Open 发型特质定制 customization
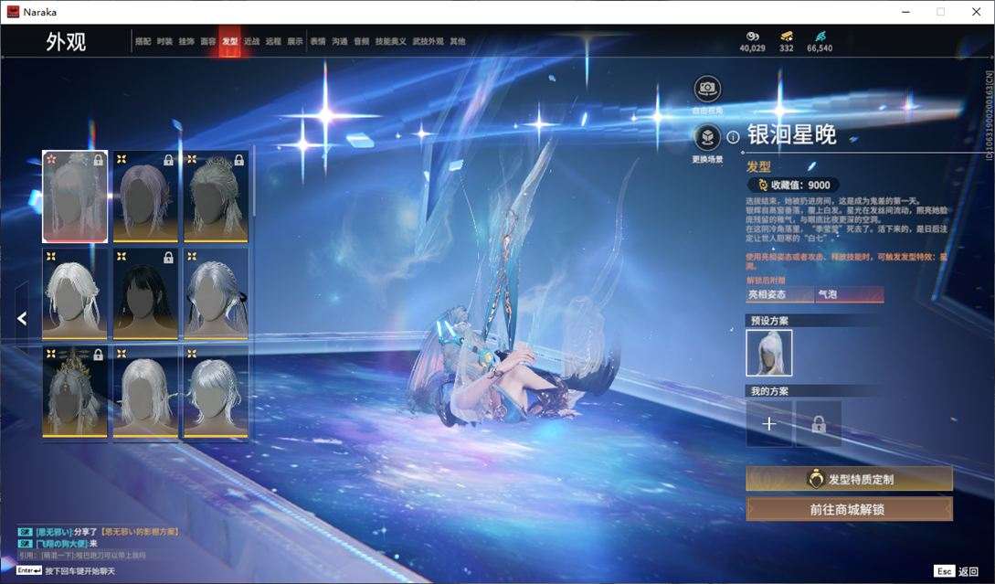 (849, 479)
